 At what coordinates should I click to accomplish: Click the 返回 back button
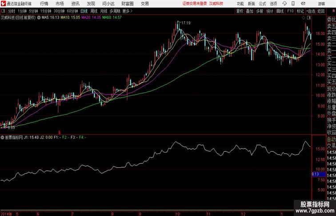321,11
